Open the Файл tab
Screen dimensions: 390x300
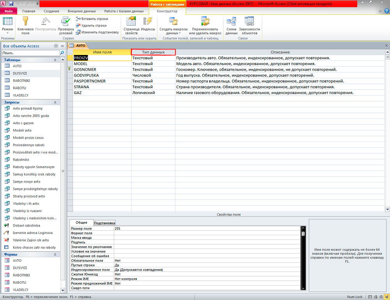click(9, 11)
